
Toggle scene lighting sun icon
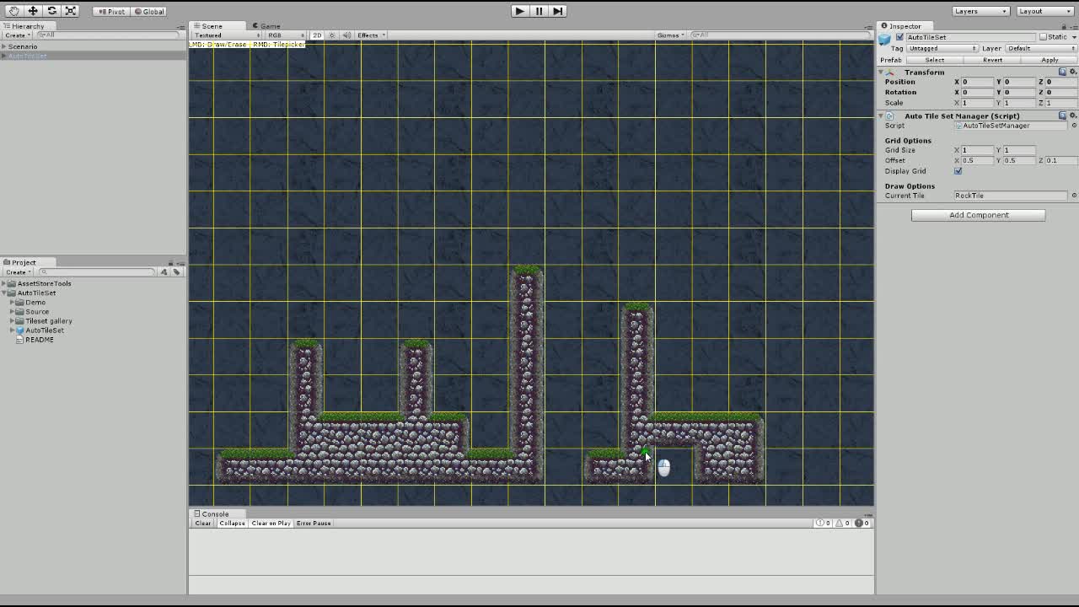coord(332,35)
